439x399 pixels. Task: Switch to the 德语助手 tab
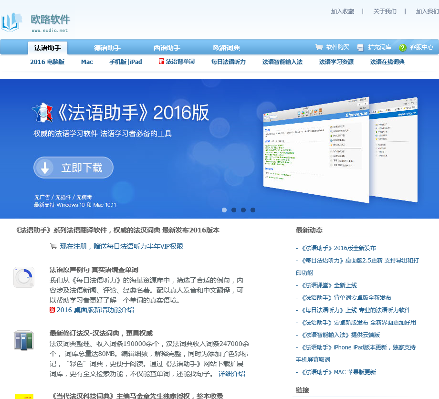tap(107, 48)
